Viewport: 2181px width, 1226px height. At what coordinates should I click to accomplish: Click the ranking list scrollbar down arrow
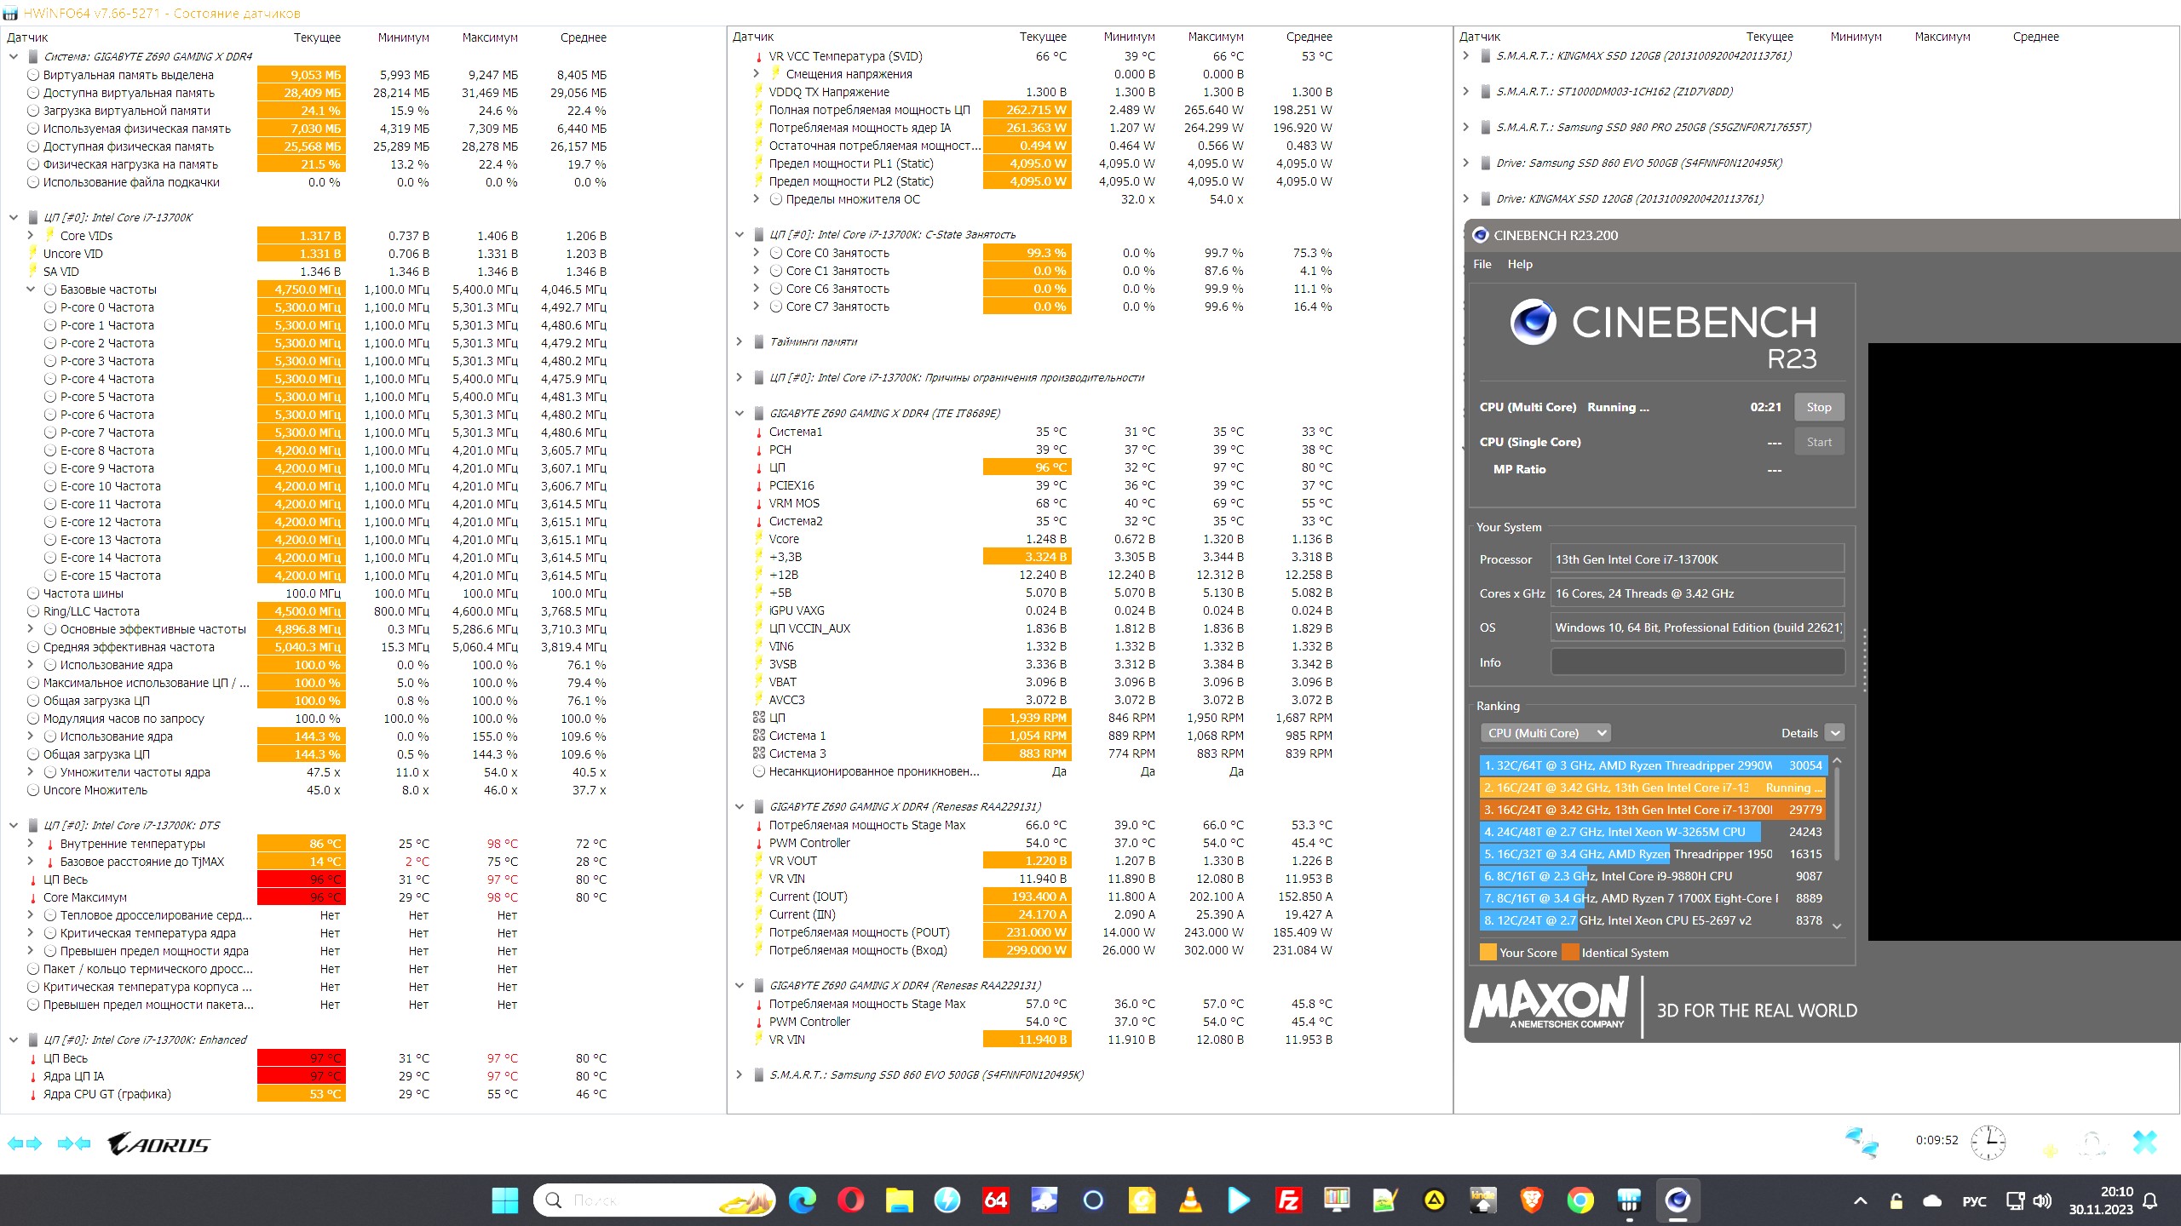pos(1837,926)
